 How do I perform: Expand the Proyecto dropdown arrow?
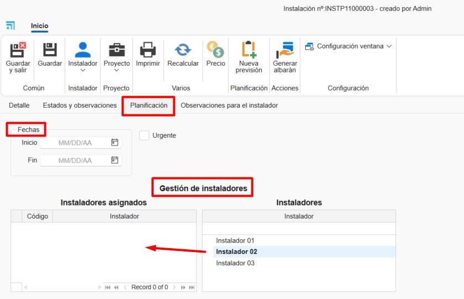pos(116,70)
